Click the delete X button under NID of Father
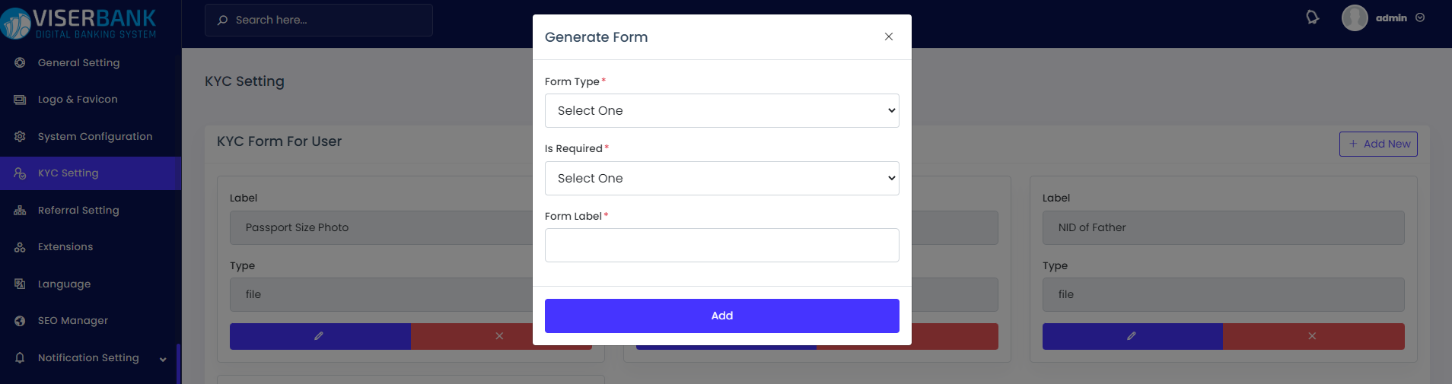The image size is (1452, 384). tap(1313, 336)
